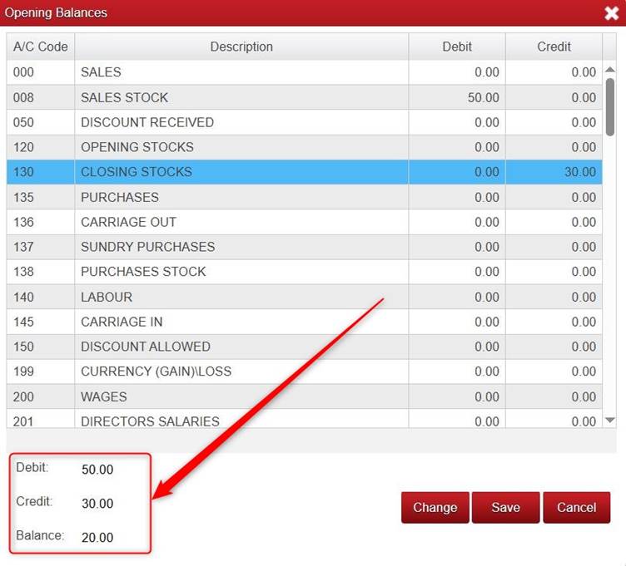This screenshot has width=626, height=566.
Task: Click the 50.00 debit of SALES STOCK
Action: pos(483,97)
